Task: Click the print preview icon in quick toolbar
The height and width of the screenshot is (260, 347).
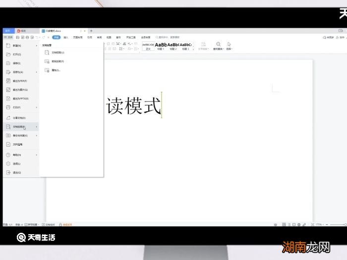Action: click(32, 37)
